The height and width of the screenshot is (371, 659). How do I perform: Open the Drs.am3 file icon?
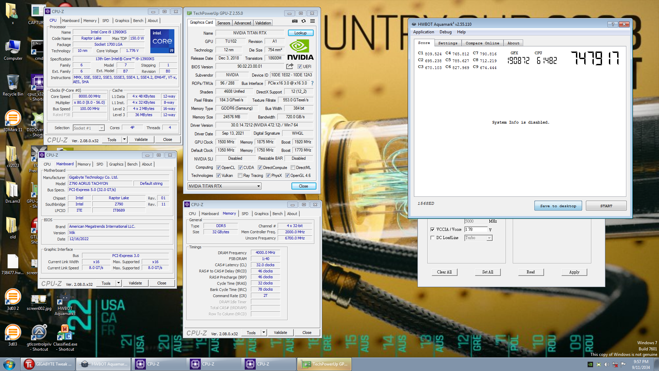(x=13, y=193)
